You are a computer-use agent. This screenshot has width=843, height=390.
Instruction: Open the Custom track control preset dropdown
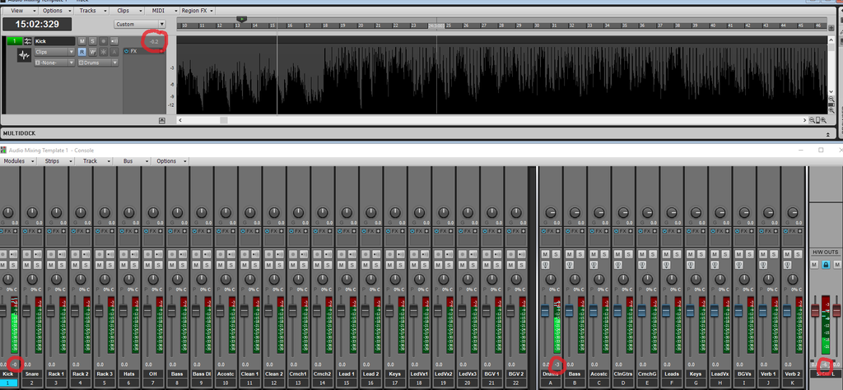coord(135,25)
